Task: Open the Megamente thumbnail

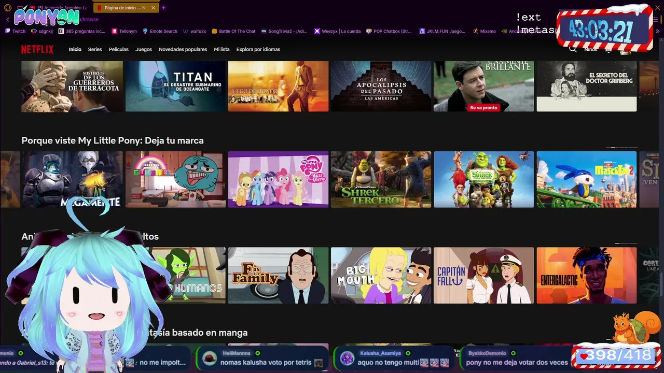Action: point(72,179)
